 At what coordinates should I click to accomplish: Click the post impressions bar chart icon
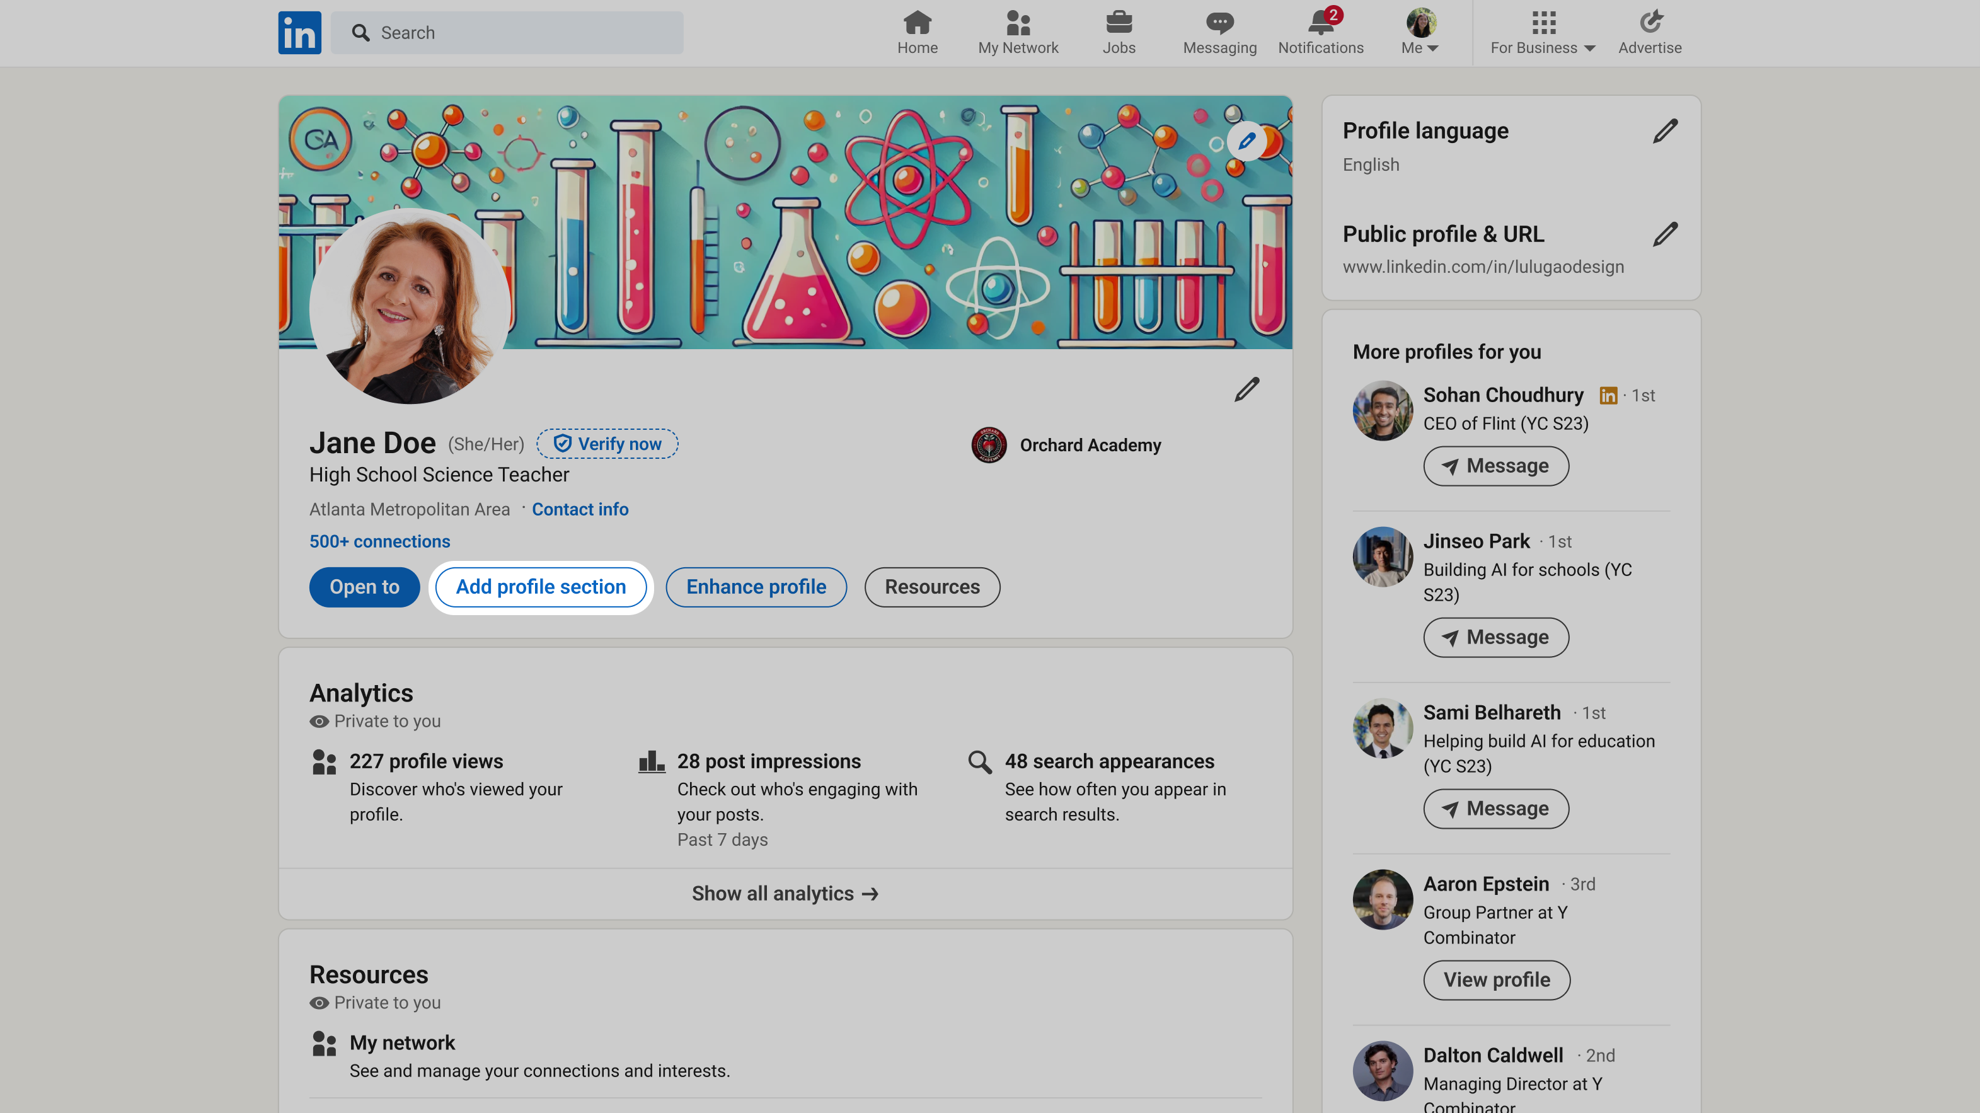651,762
